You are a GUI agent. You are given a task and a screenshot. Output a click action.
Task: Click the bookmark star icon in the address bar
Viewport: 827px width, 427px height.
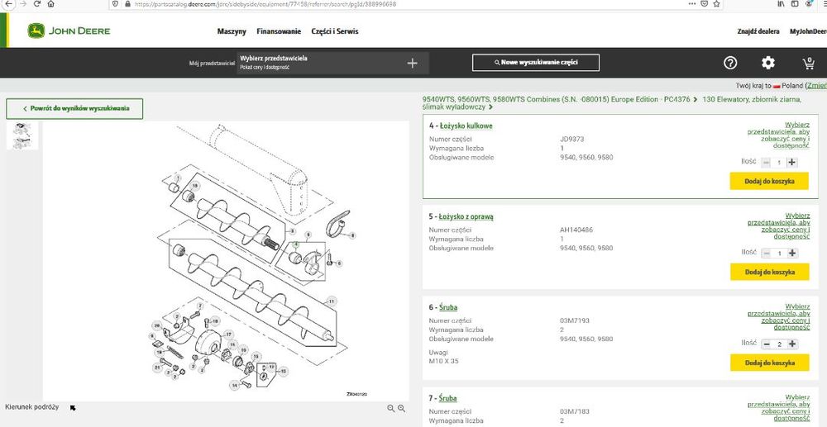(716, 3)
